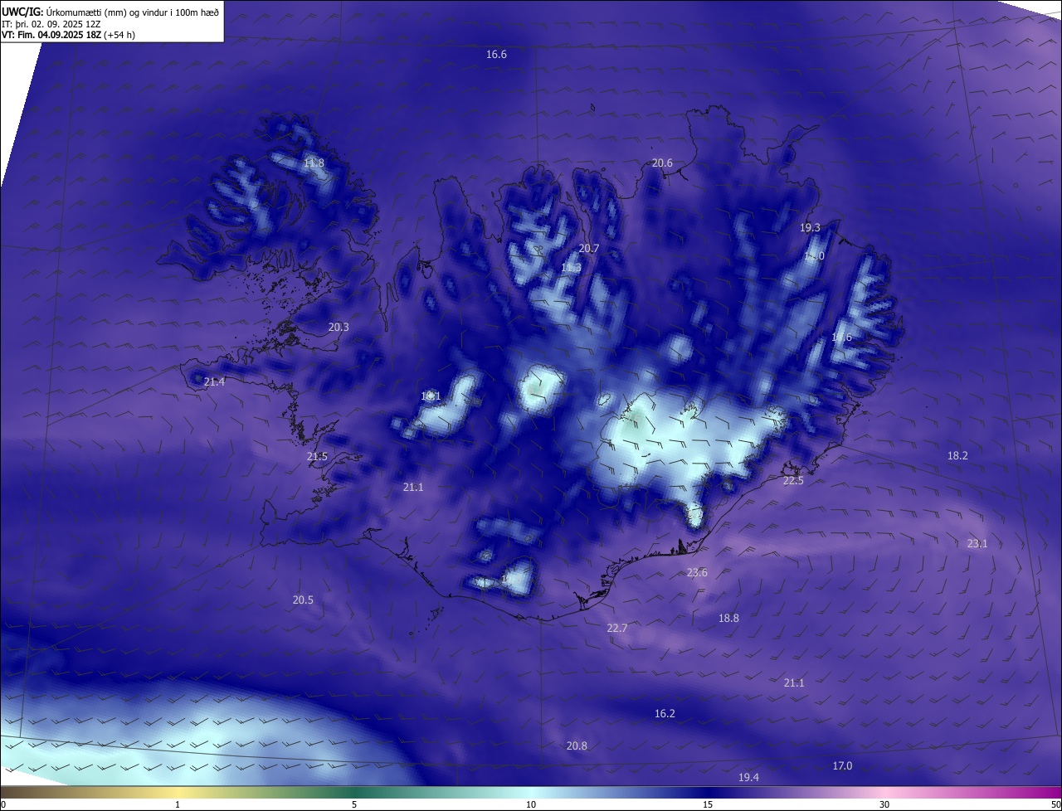The width and height of the screenshot is (1062, 811).
Task: Click the "5" tick on the color scale
Action: [x=354, y=804]
